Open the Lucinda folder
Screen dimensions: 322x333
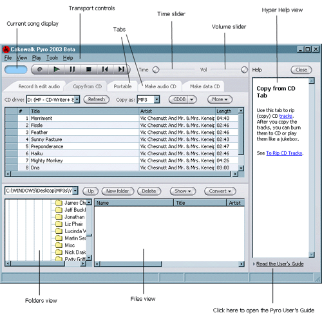[71, 231]
